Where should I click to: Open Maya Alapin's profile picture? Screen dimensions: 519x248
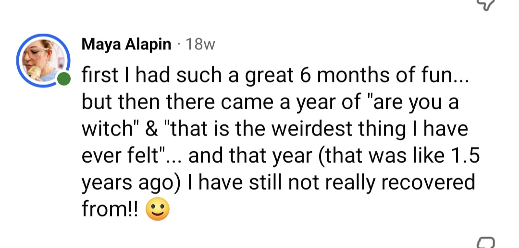tap(43, 59)
